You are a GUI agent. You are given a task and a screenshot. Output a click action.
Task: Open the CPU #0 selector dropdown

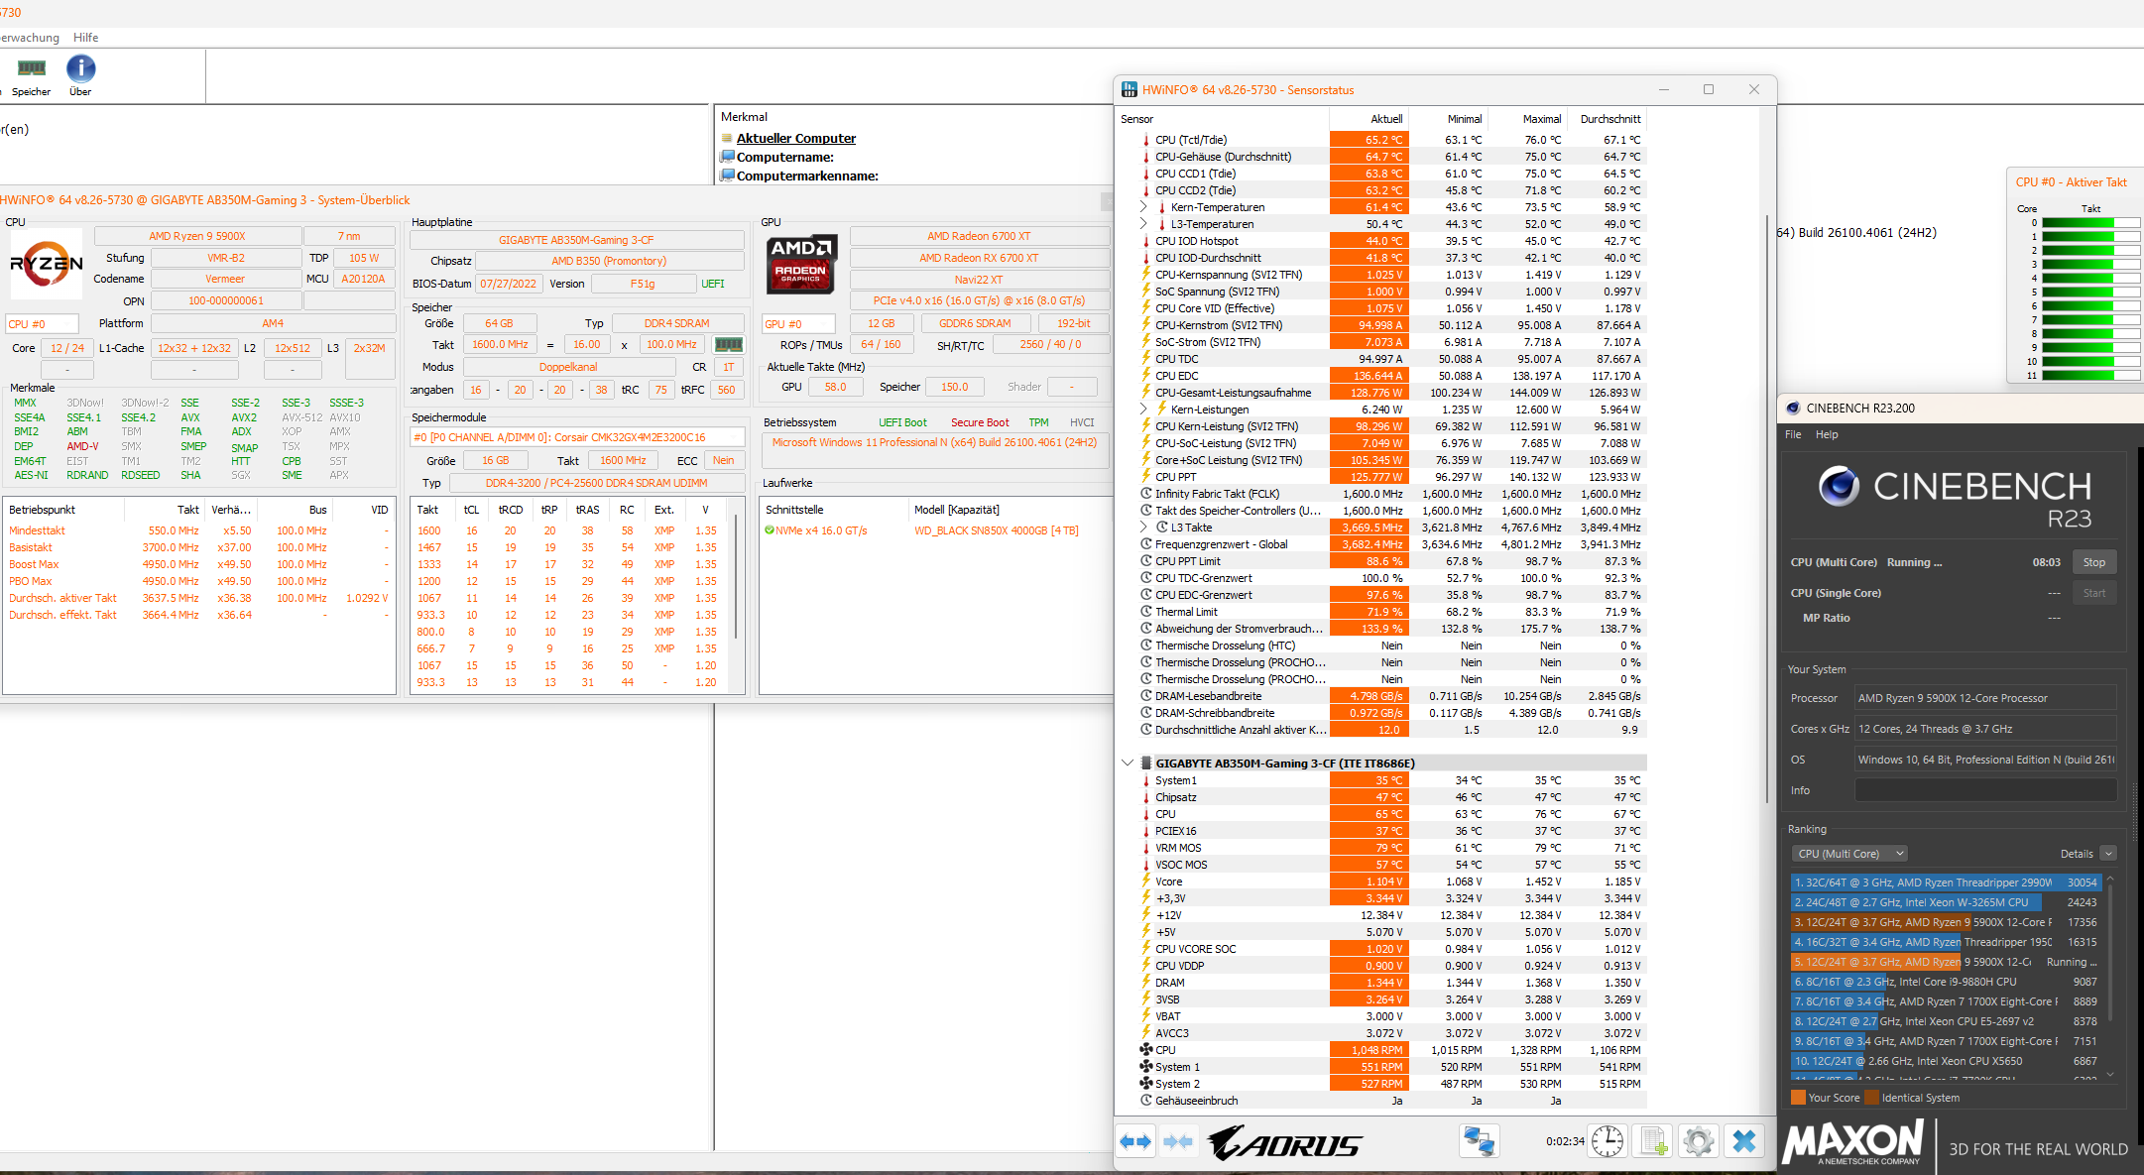42,324
